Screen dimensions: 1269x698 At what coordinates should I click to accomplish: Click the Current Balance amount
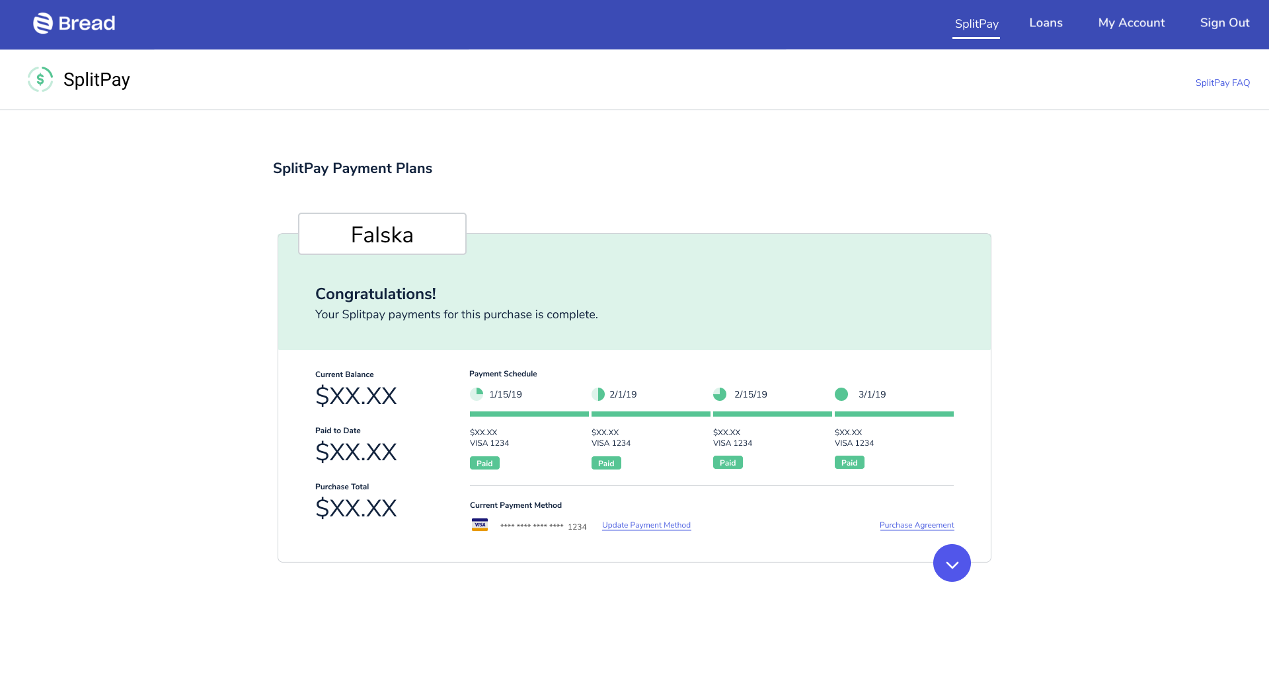click(356, 396)
